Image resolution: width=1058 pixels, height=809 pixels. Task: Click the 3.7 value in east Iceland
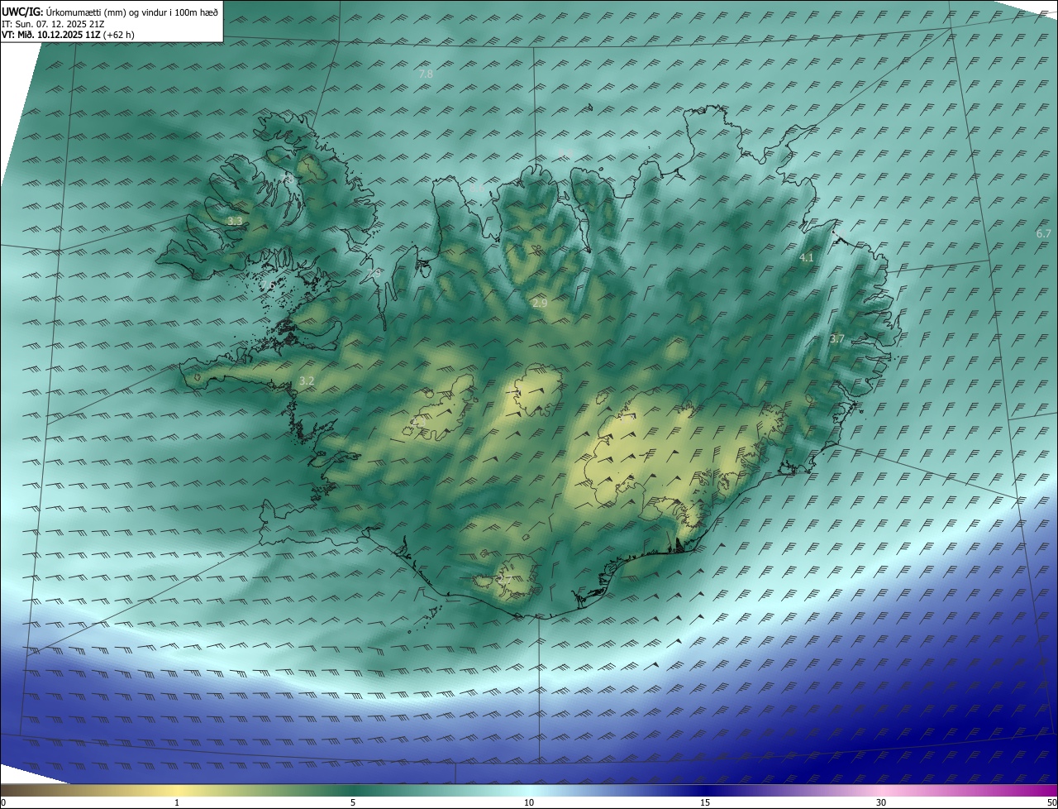click(x=837, y=338)
